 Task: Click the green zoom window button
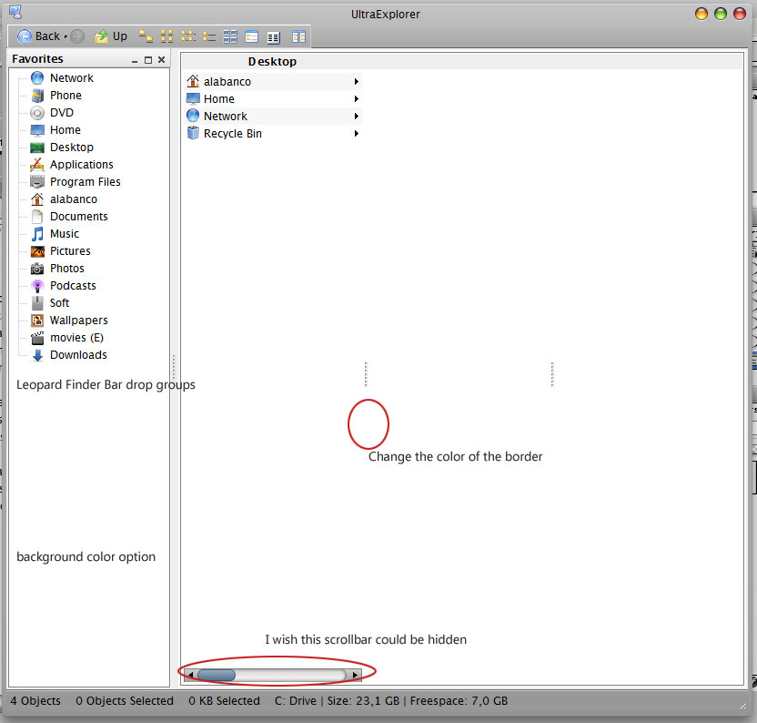click(721, 14)
